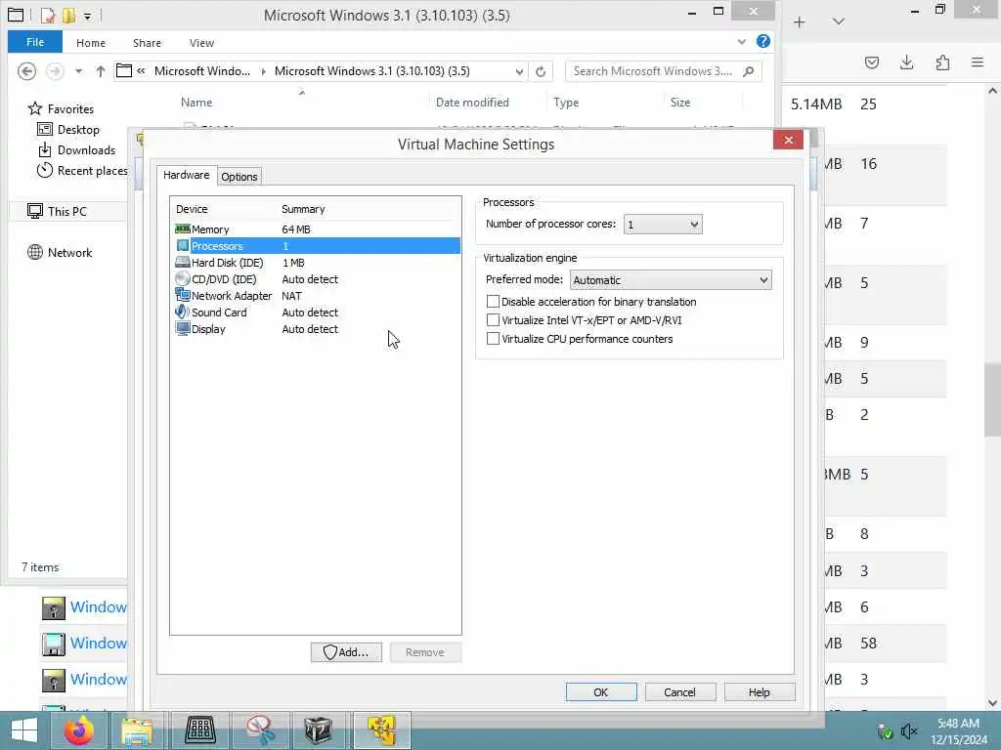Screen dimensions: 1001x750
Task: Click the taskbar clock showing 5:48 AM
Action: 958,730
